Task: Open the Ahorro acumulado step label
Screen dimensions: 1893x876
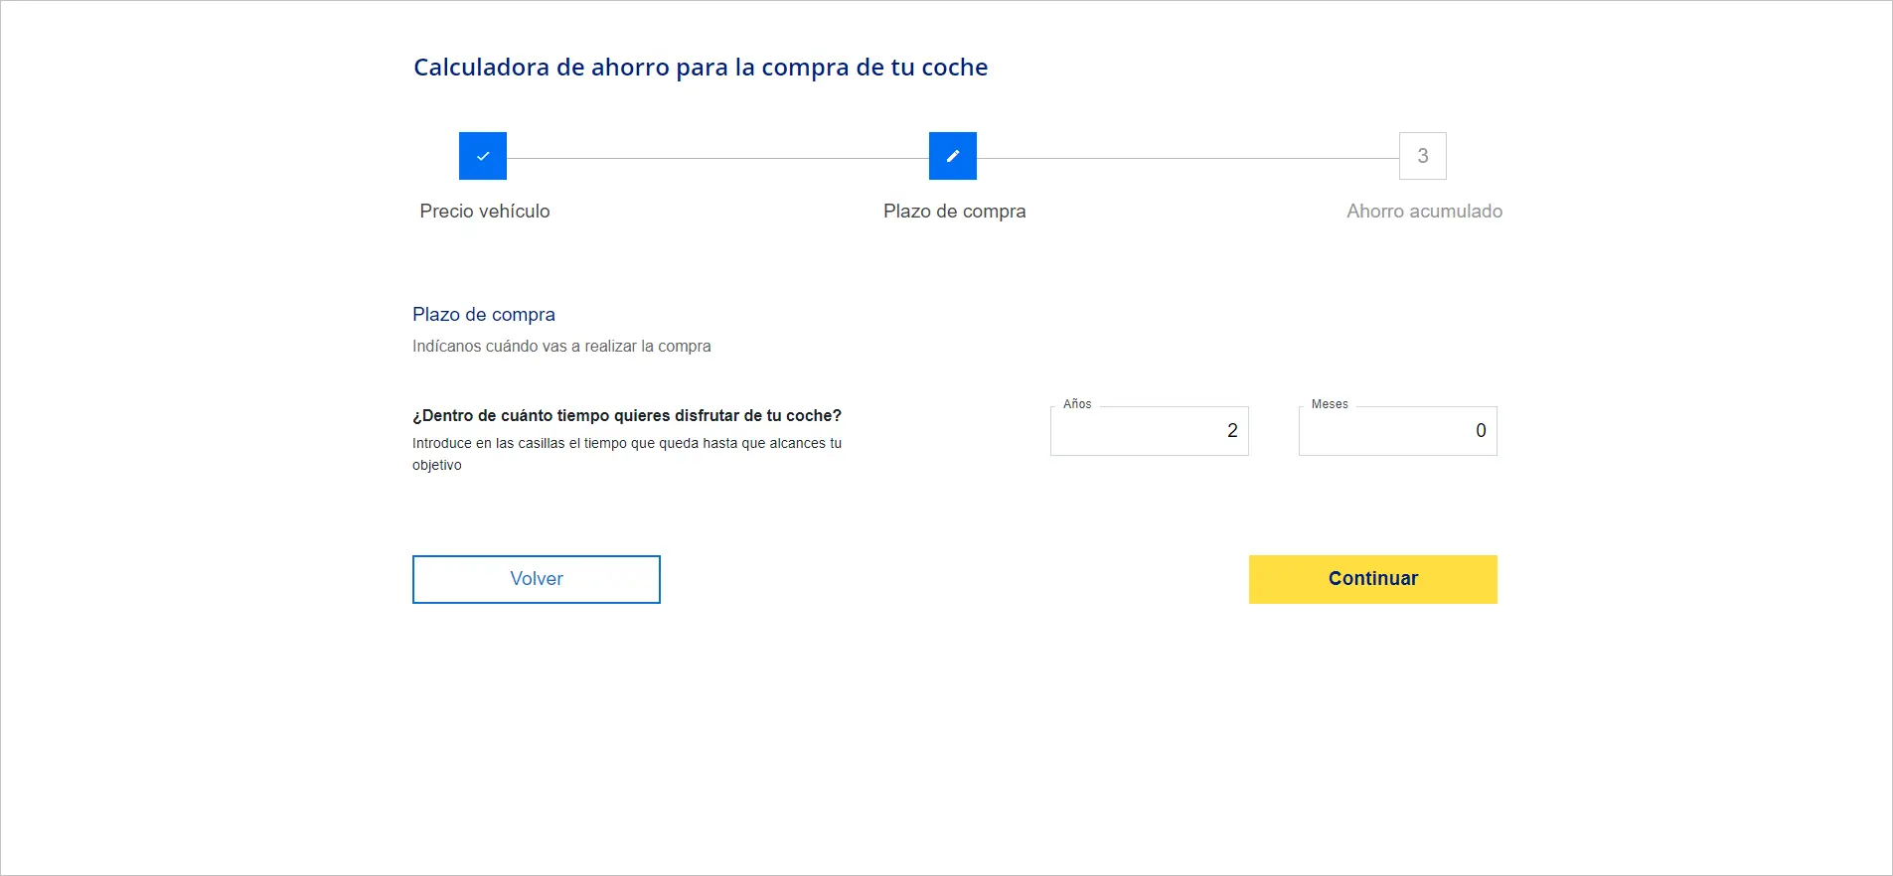Action: pos(1424,212)
